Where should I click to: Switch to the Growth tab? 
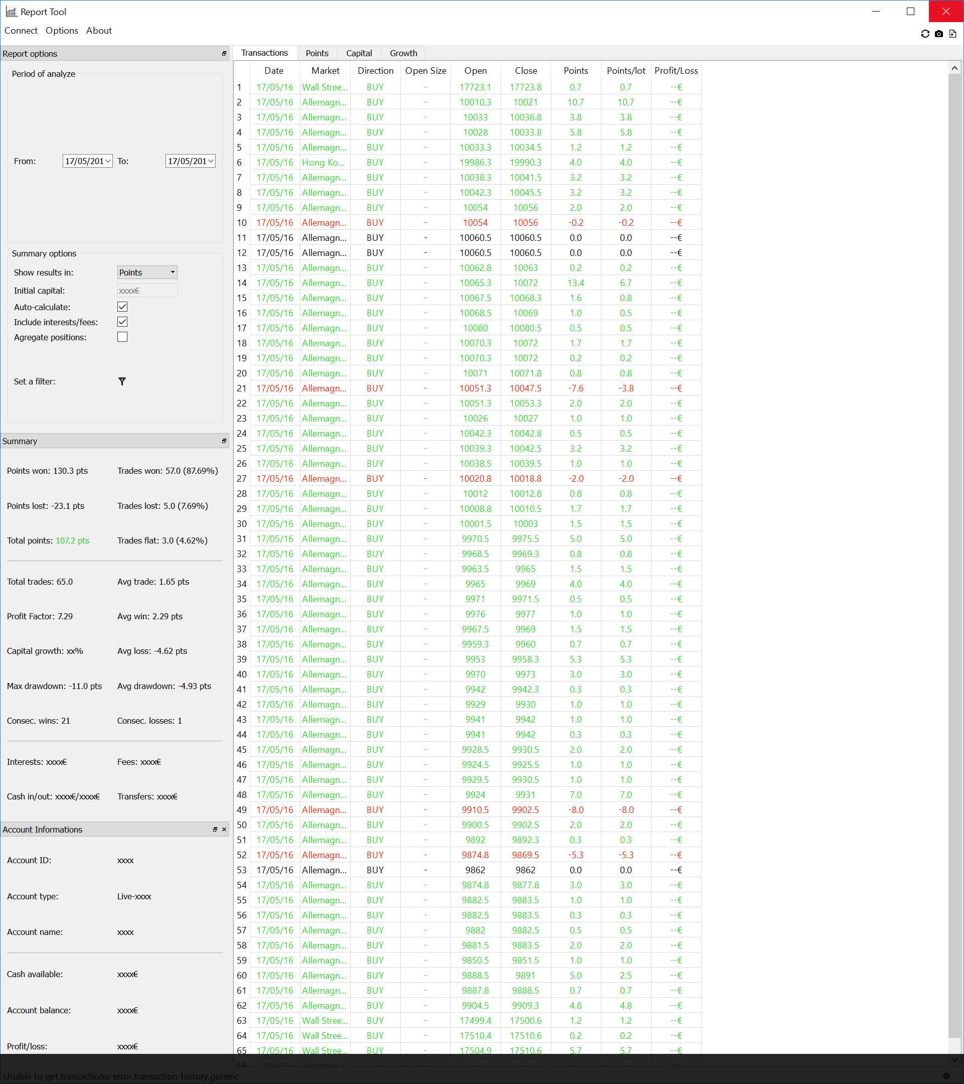click(x=403, y=53)
